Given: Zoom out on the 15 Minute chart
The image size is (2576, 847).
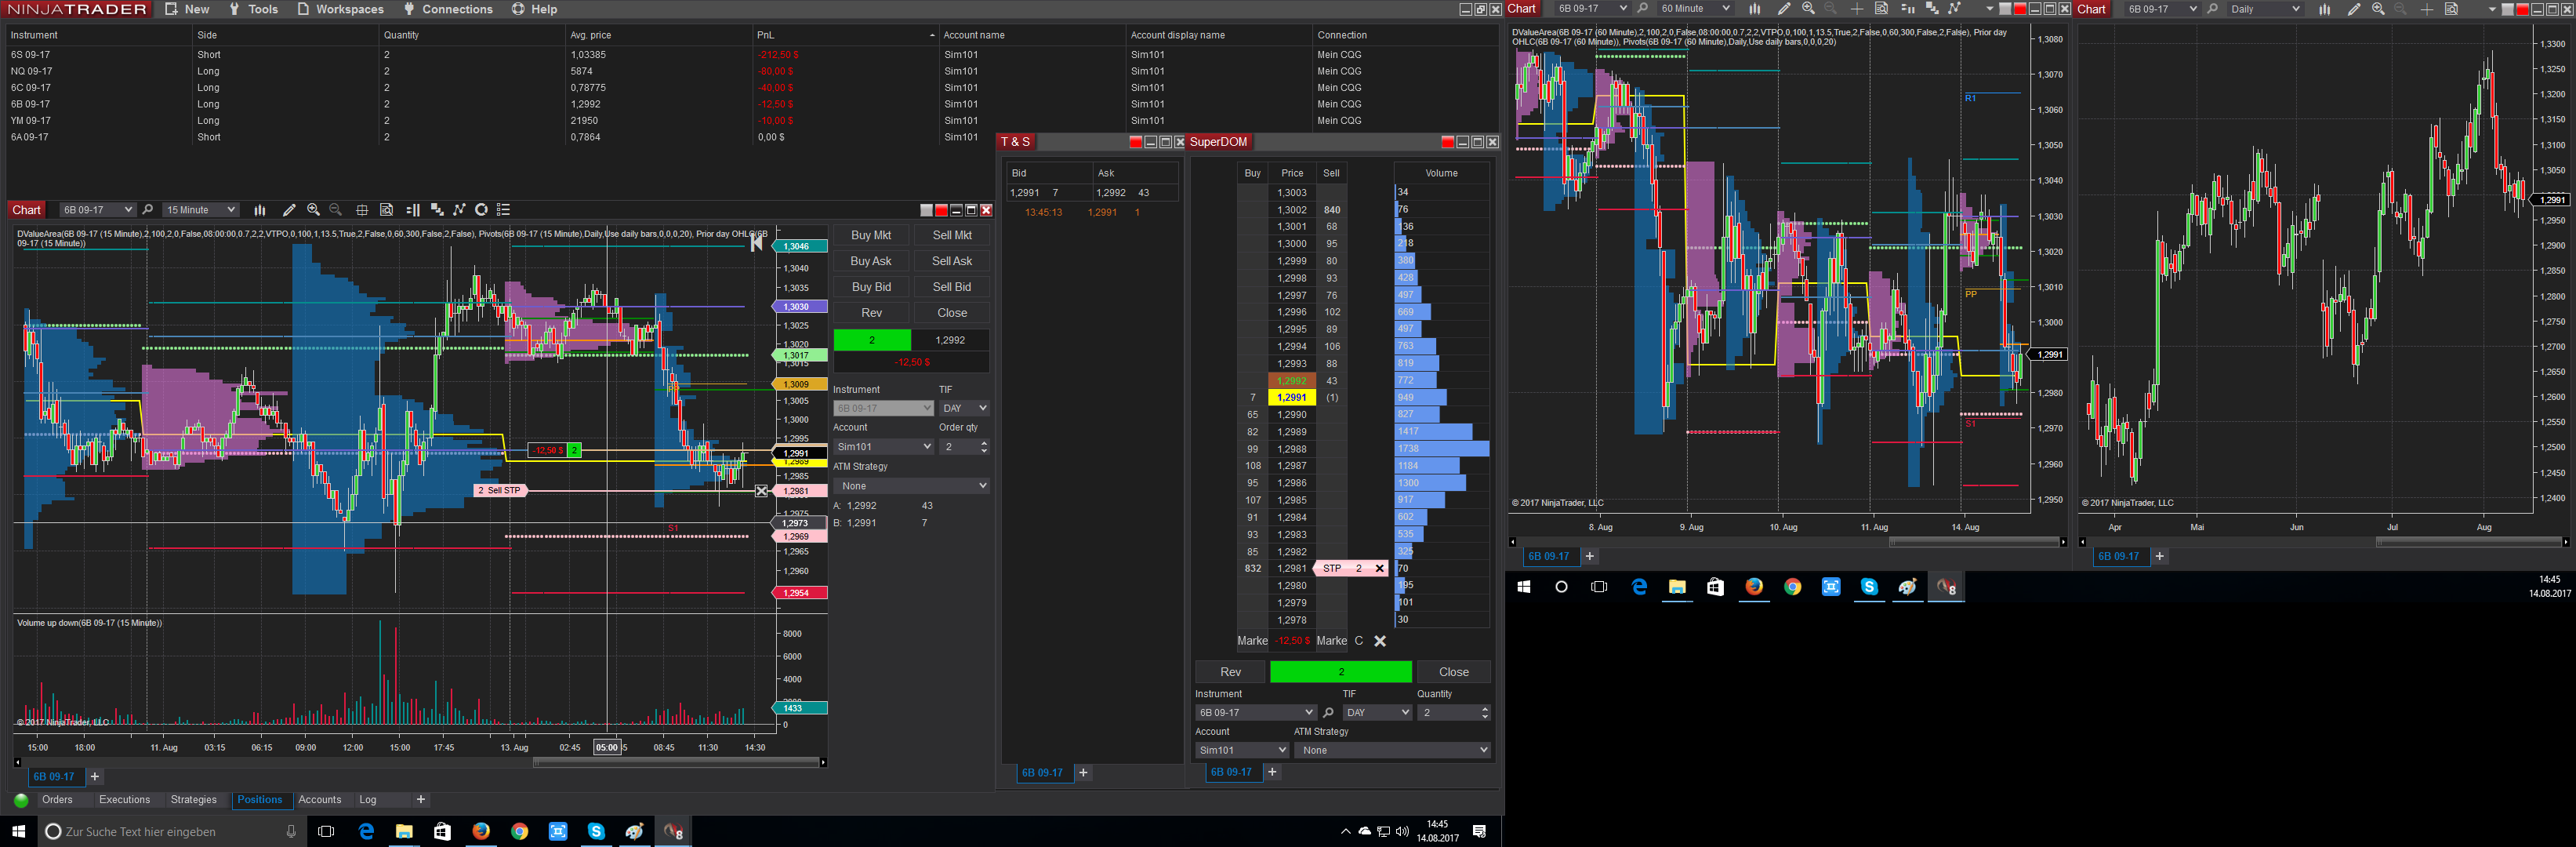Looking at the screenshot, I should (x=336, y=210).
